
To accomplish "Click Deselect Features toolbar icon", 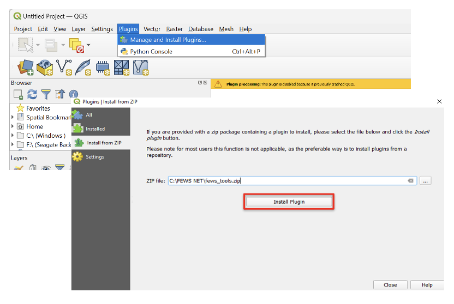I will point(77,45).
